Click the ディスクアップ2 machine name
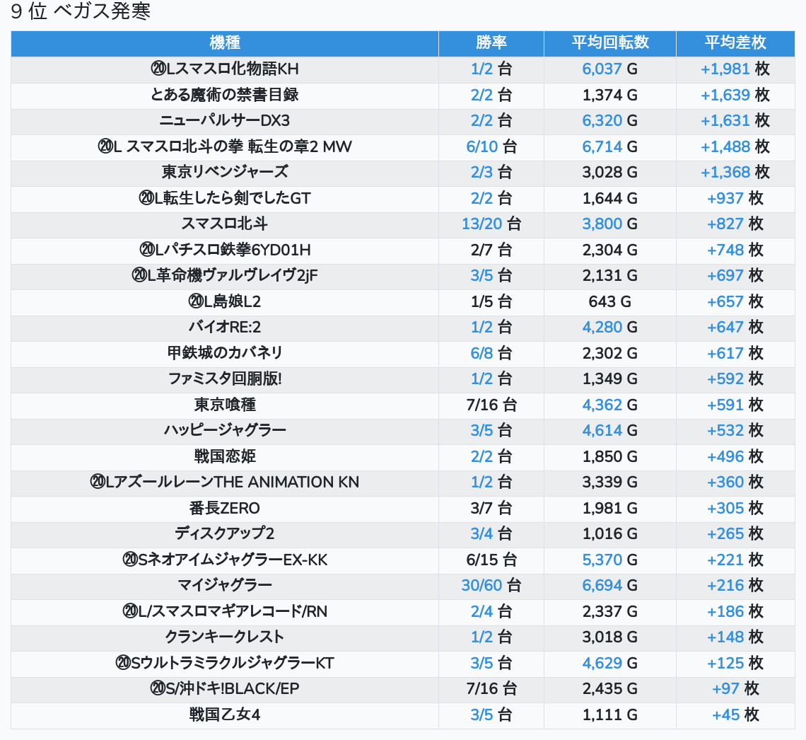Screen dimensions: 806x740 point(225,533)
